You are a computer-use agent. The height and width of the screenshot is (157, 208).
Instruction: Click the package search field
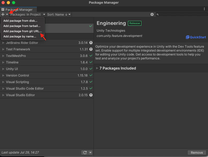pos(182,14)
